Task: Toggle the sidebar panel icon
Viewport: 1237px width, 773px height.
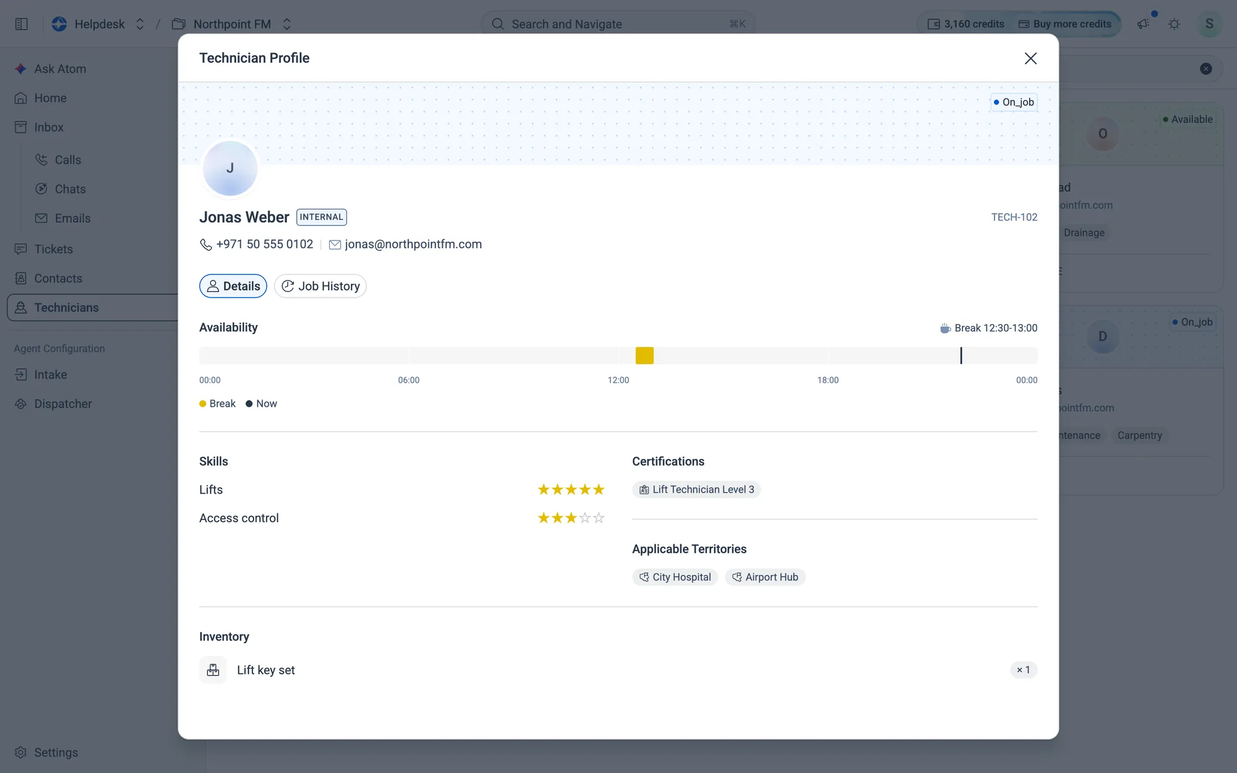Action: (x=22, y=24)
